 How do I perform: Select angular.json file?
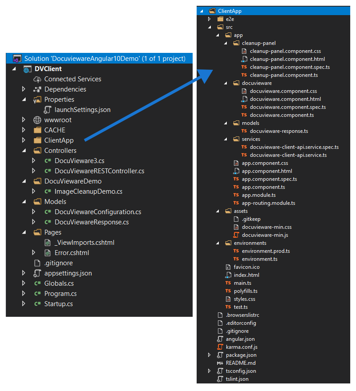pos(240,339)
